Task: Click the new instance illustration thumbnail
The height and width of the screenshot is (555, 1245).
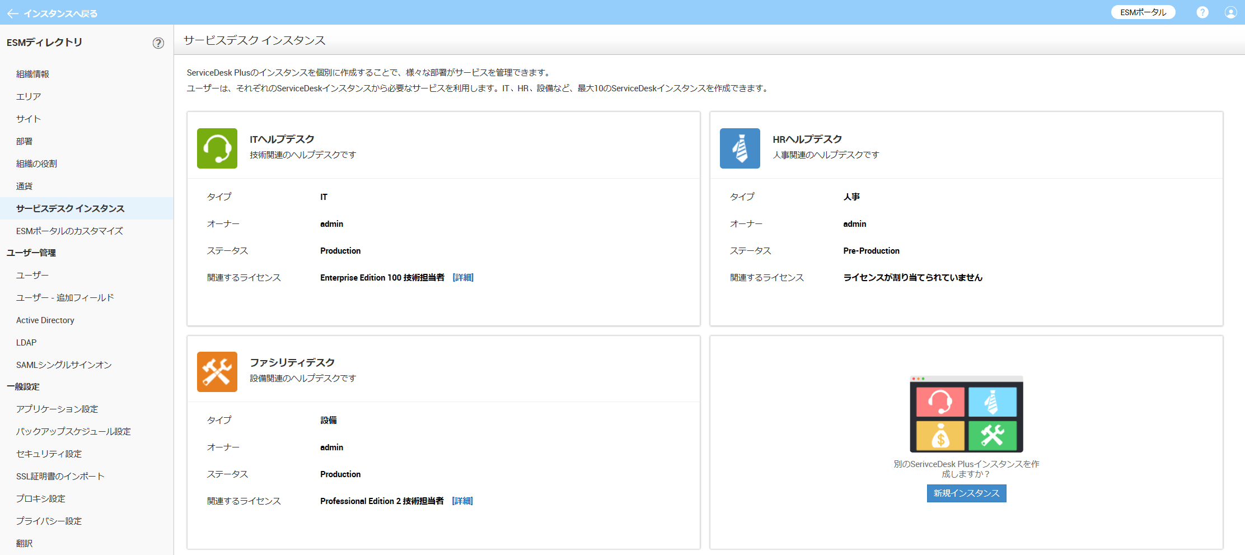Action: [x=966, y=414]
